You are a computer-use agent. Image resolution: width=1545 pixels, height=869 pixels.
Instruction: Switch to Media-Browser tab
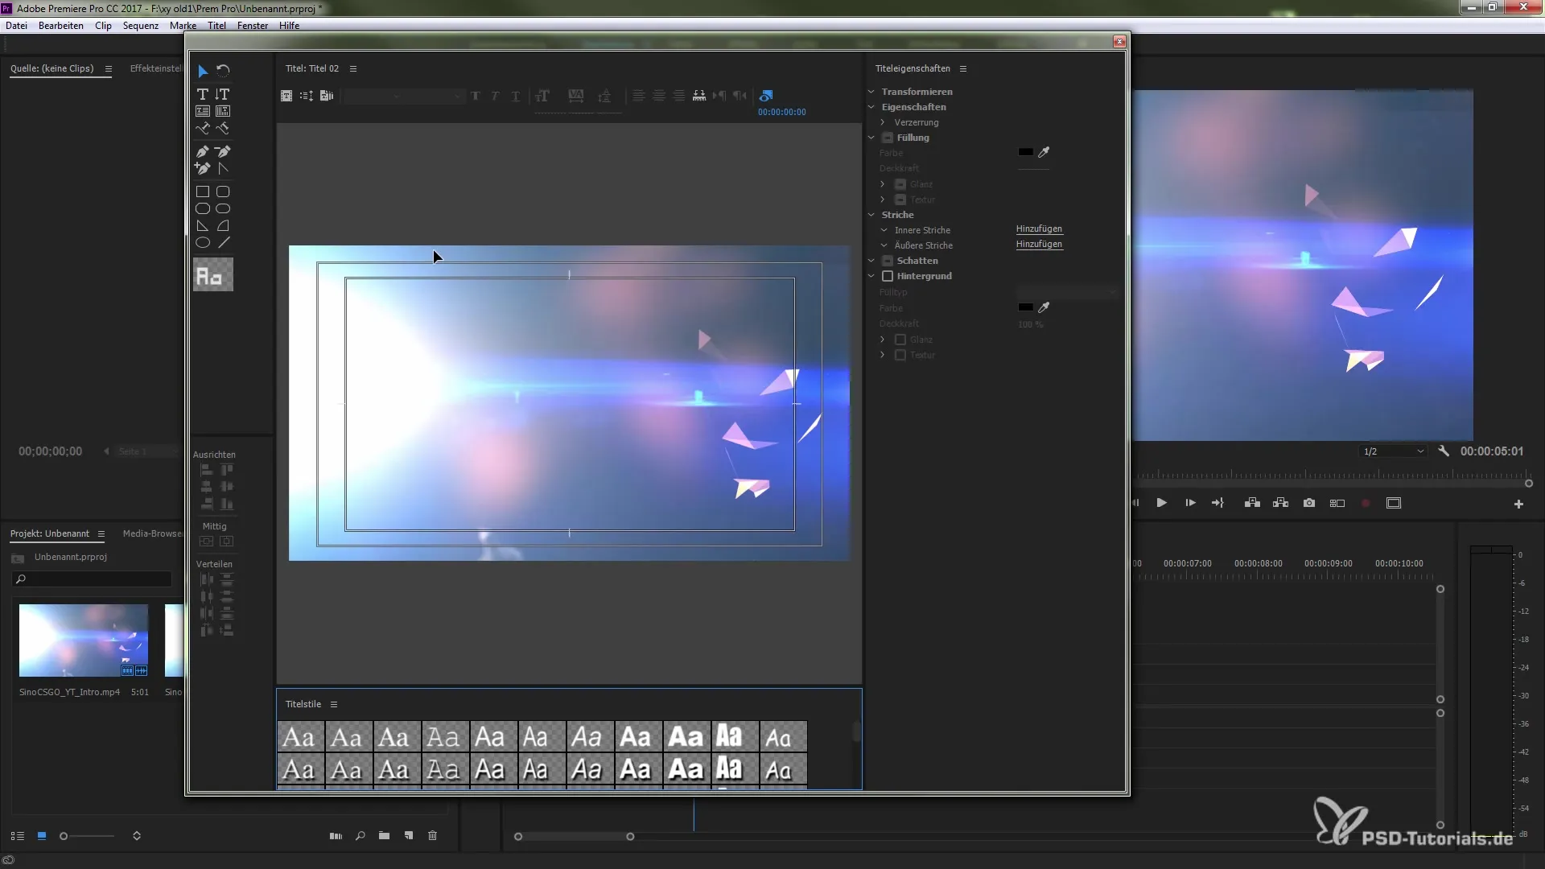152,533
